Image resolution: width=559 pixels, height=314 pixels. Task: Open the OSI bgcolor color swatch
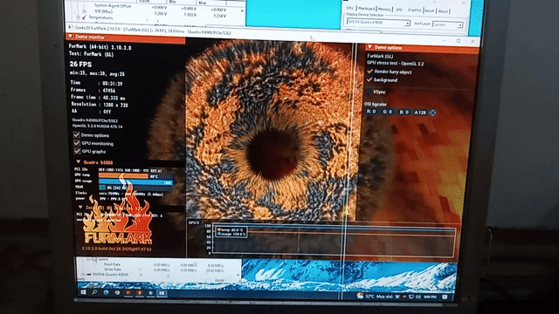click(x=433, y=113)
